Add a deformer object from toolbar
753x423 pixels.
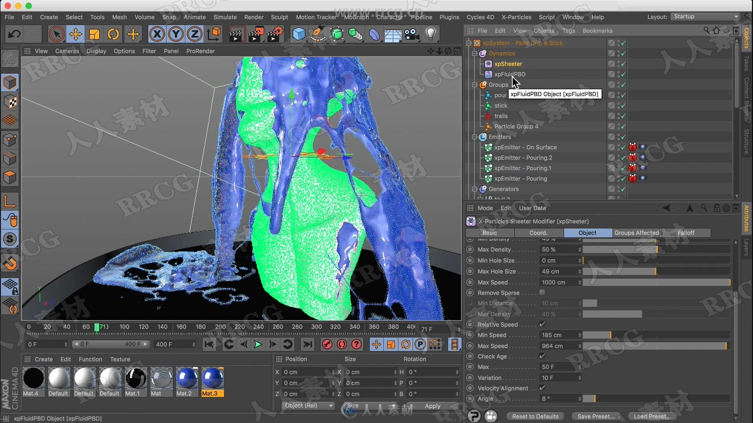tap(374, 34)
